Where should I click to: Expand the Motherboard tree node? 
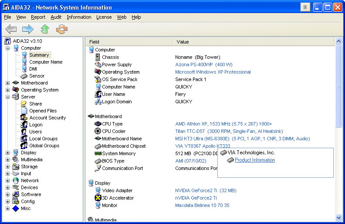(7, 83)
